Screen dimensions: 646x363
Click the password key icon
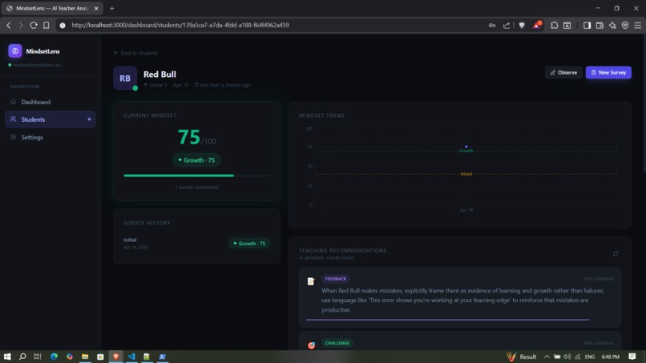[x=492, y=25]
